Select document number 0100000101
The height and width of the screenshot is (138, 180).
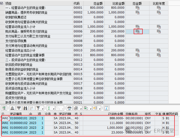(x=19, y=118)
